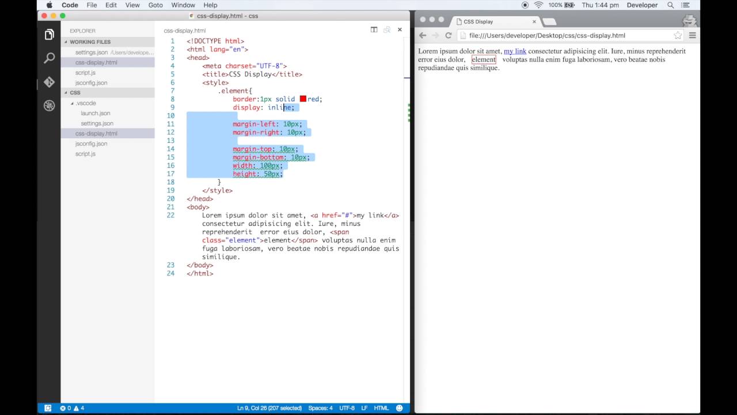Image resolution: width=737 pixels, height=415 pixels.
Task: Click the clock showing Thu 1:44 pm
Action: tap(601, 5)
